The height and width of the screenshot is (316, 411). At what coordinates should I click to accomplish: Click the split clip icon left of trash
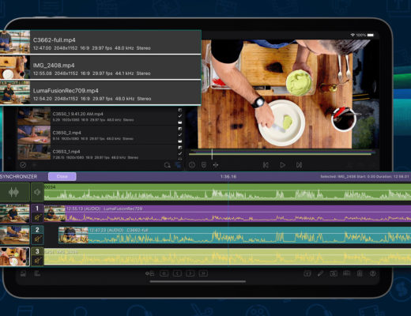[x=346, y=273]
